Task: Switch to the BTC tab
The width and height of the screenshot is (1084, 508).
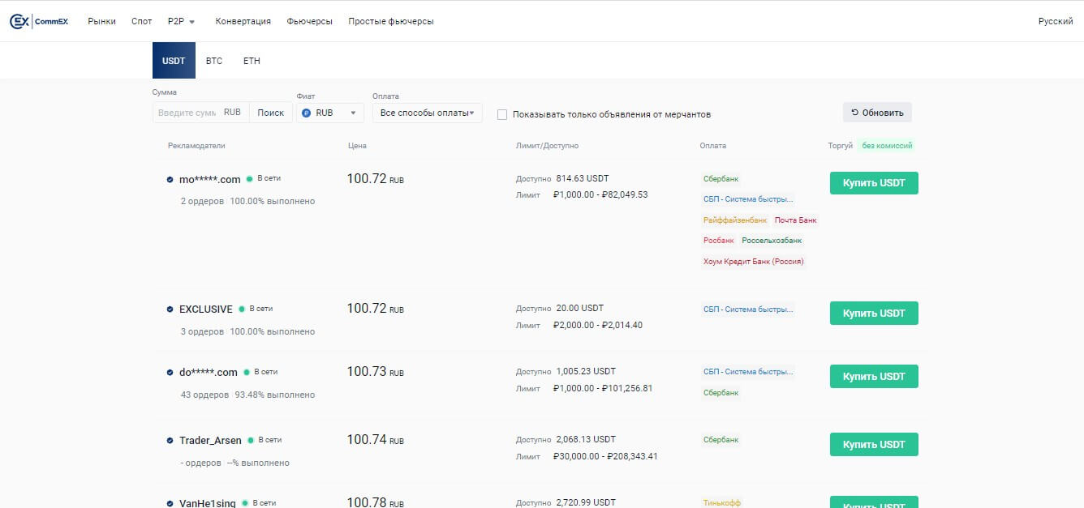Action: point(214,61)
